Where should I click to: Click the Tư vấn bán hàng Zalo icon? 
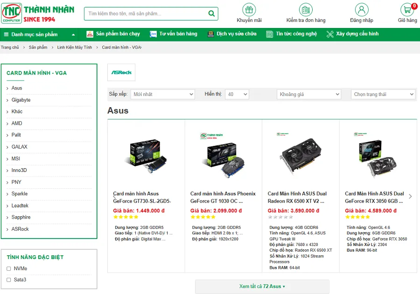point(153,34)
